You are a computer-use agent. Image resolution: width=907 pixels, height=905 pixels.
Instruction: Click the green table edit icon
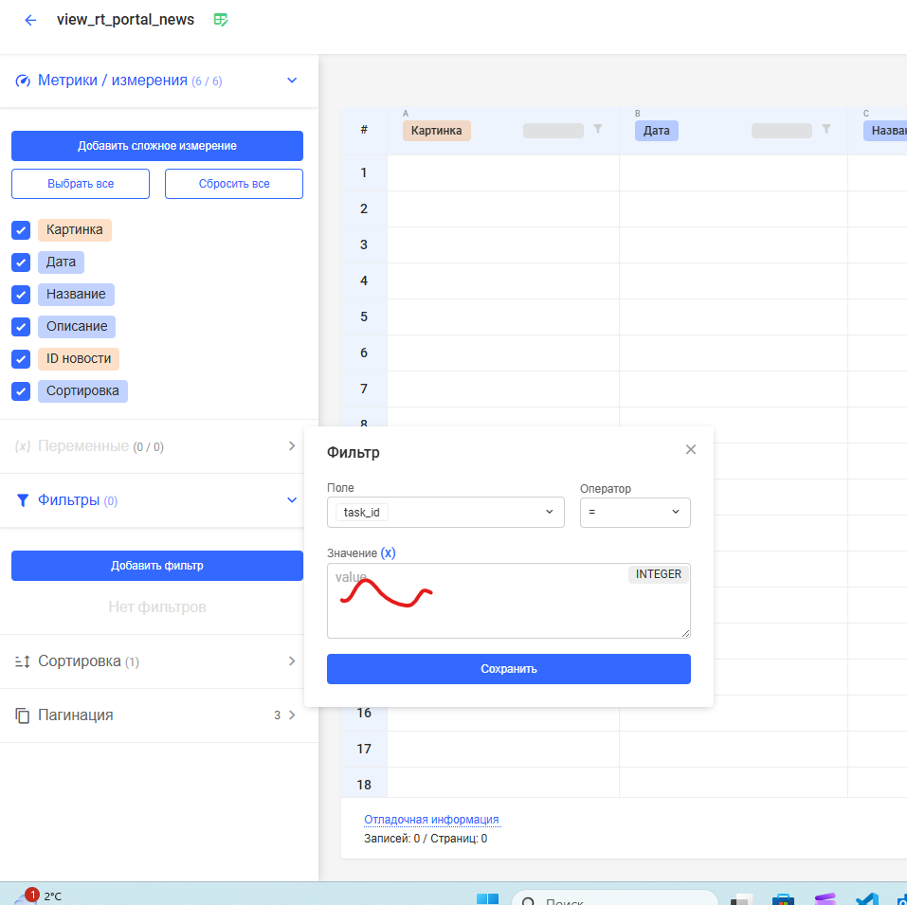point(221,20)
